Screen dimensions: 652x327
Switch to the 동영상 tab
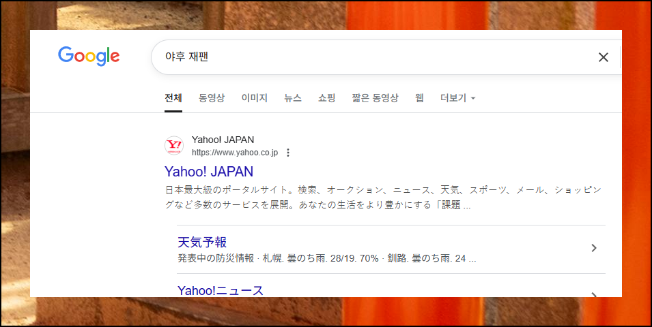[212, 98]
